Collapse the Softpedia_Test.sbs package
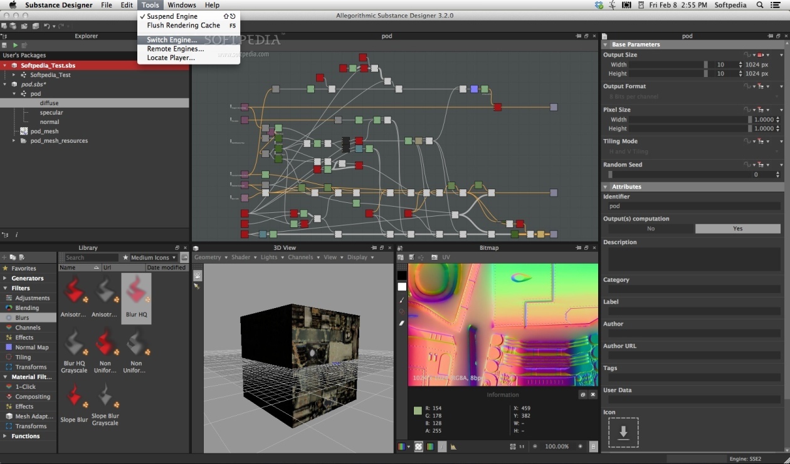This screenshot has height=464, width=790. click(5, 66)
